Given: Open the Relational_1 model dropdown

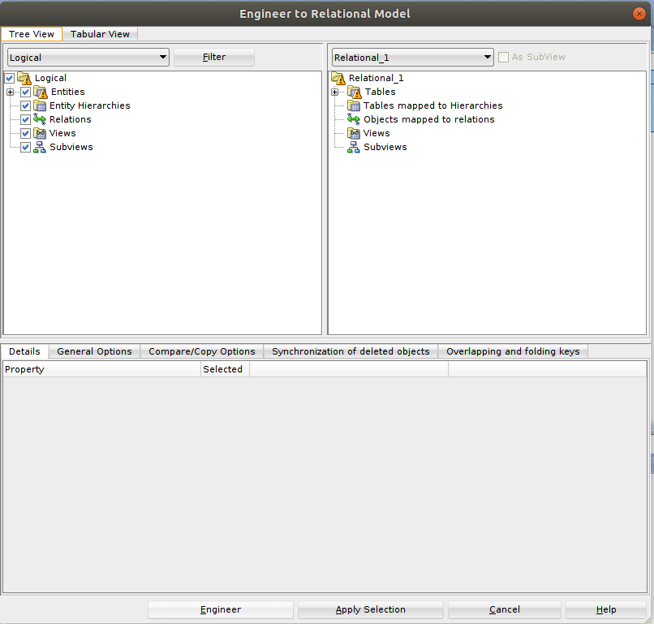Looking at the screenshot, I should [412, 57].
